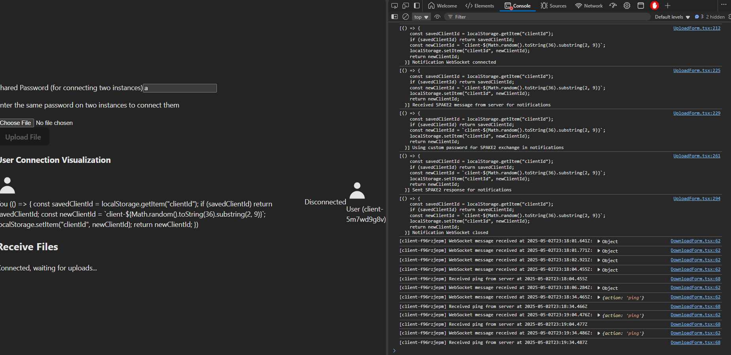Open the UploadForm.tsx:212 source link

[x=697, y=28]
